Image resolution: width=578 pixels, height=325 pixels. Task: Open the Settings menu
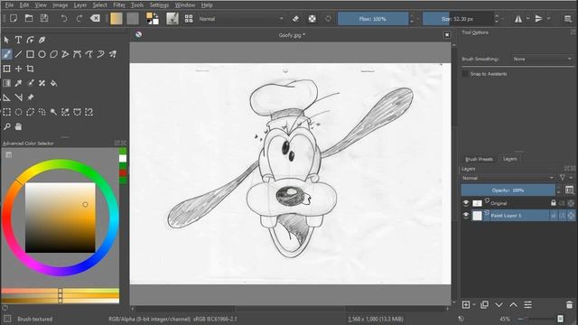pyautogui.click(x=159, y=5)
